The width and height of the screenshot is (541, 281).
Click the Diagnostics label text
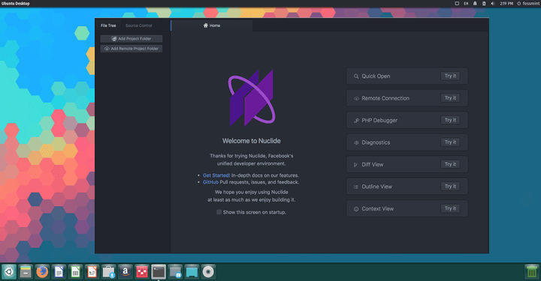(x=376, y=142)
